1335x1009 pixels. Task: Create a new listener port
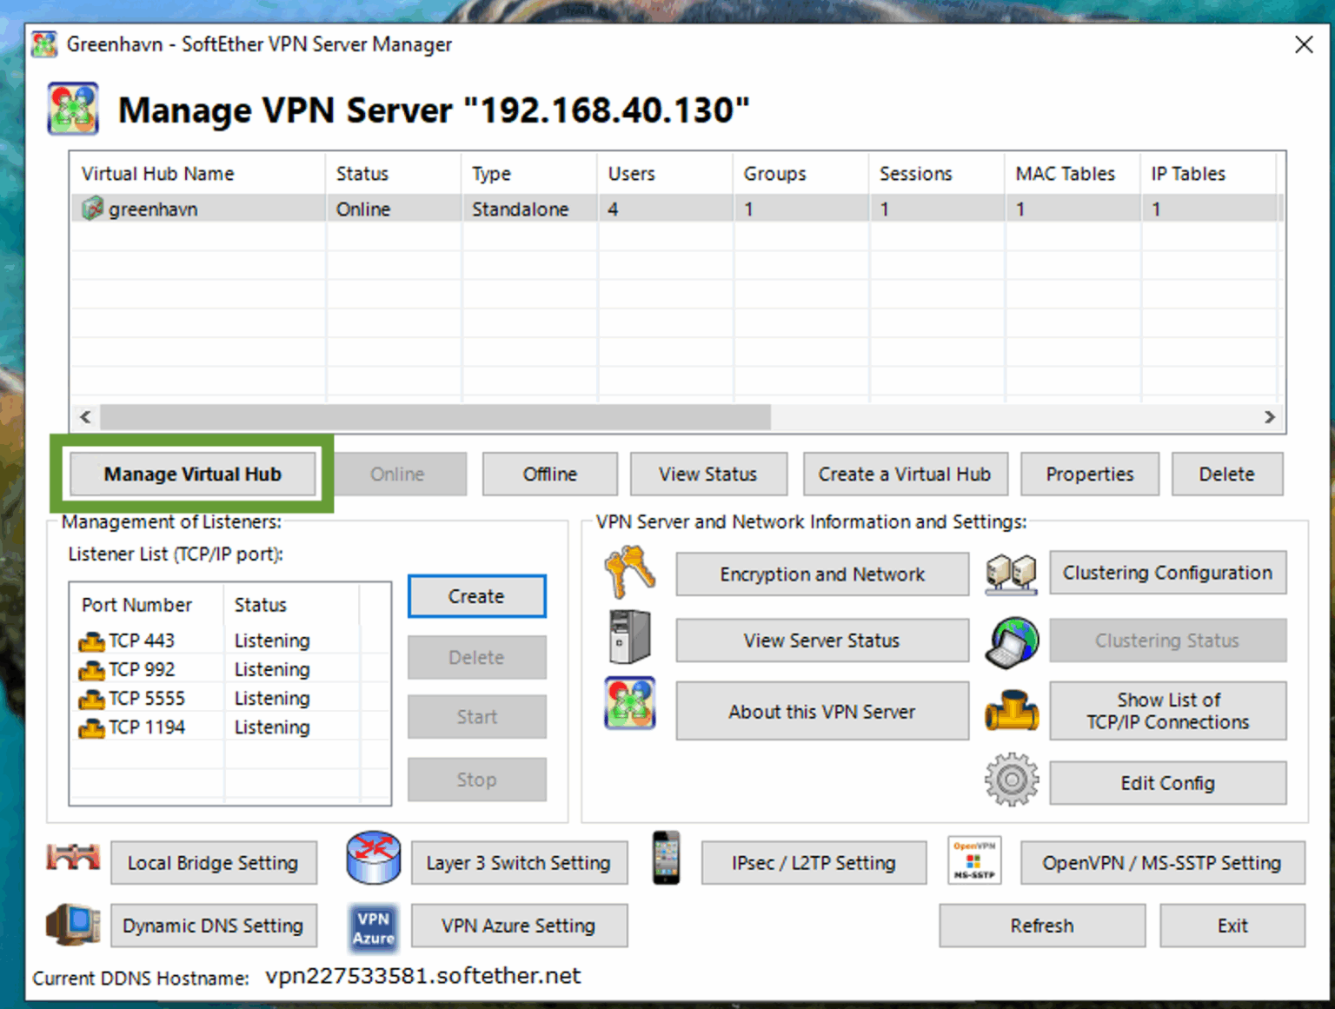click(476, 596)
